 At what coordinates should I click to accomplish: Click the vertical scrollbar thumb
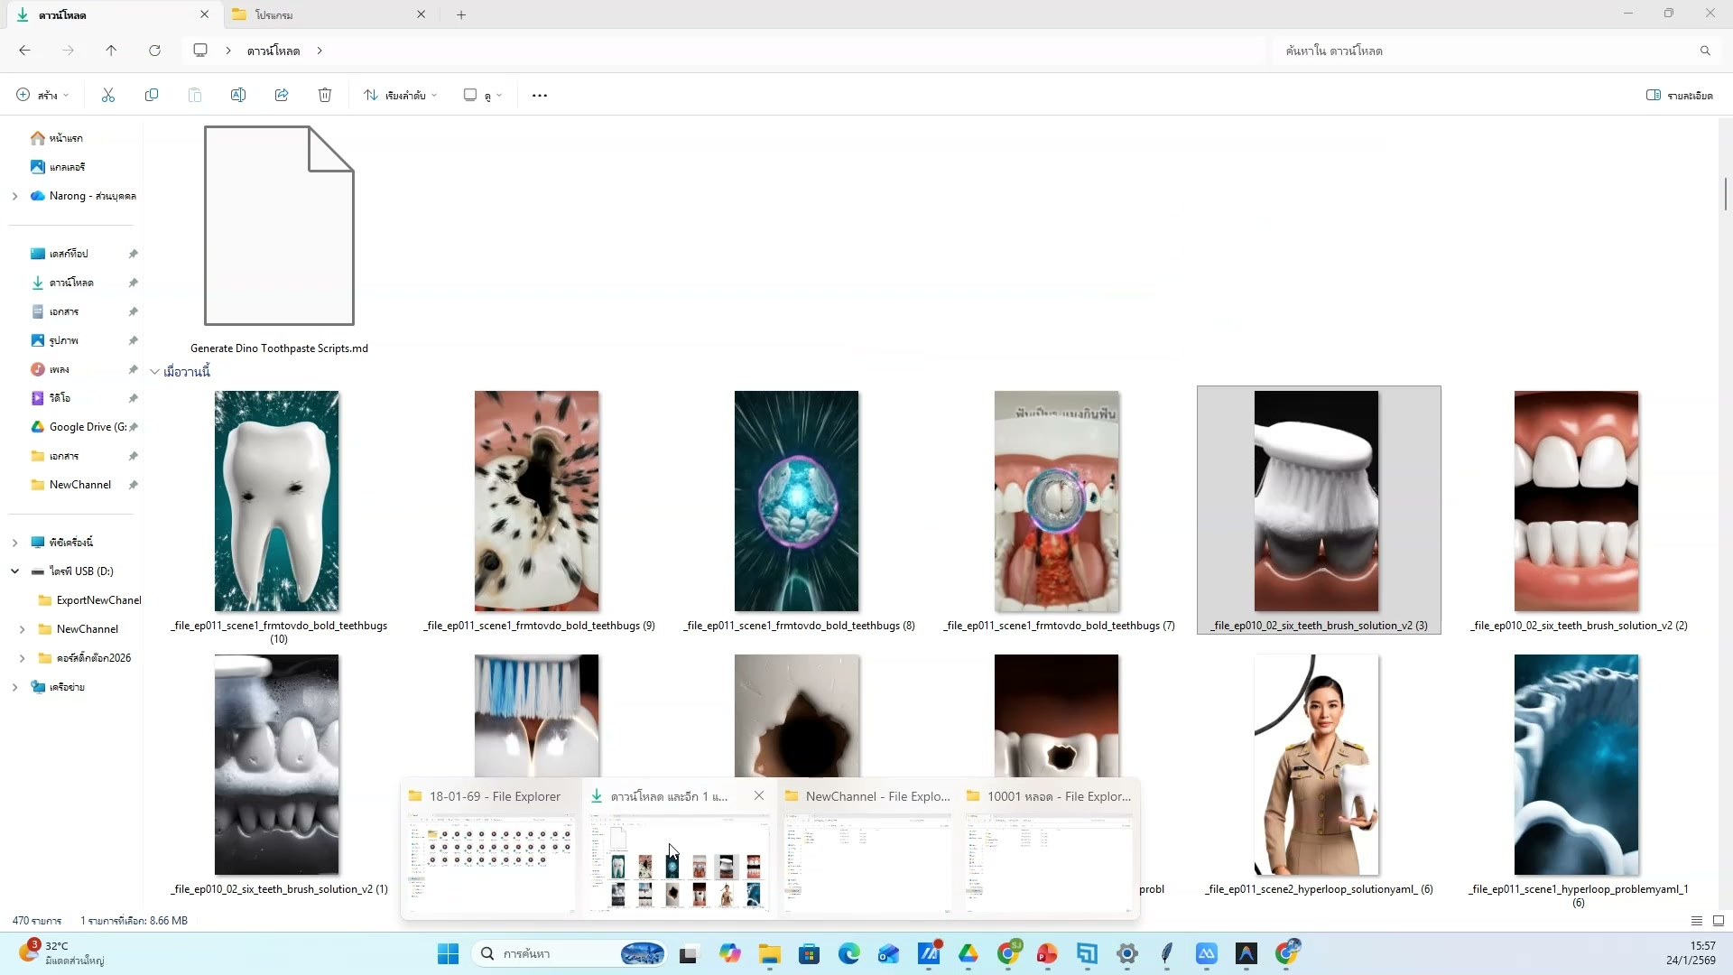(1725, 194)
